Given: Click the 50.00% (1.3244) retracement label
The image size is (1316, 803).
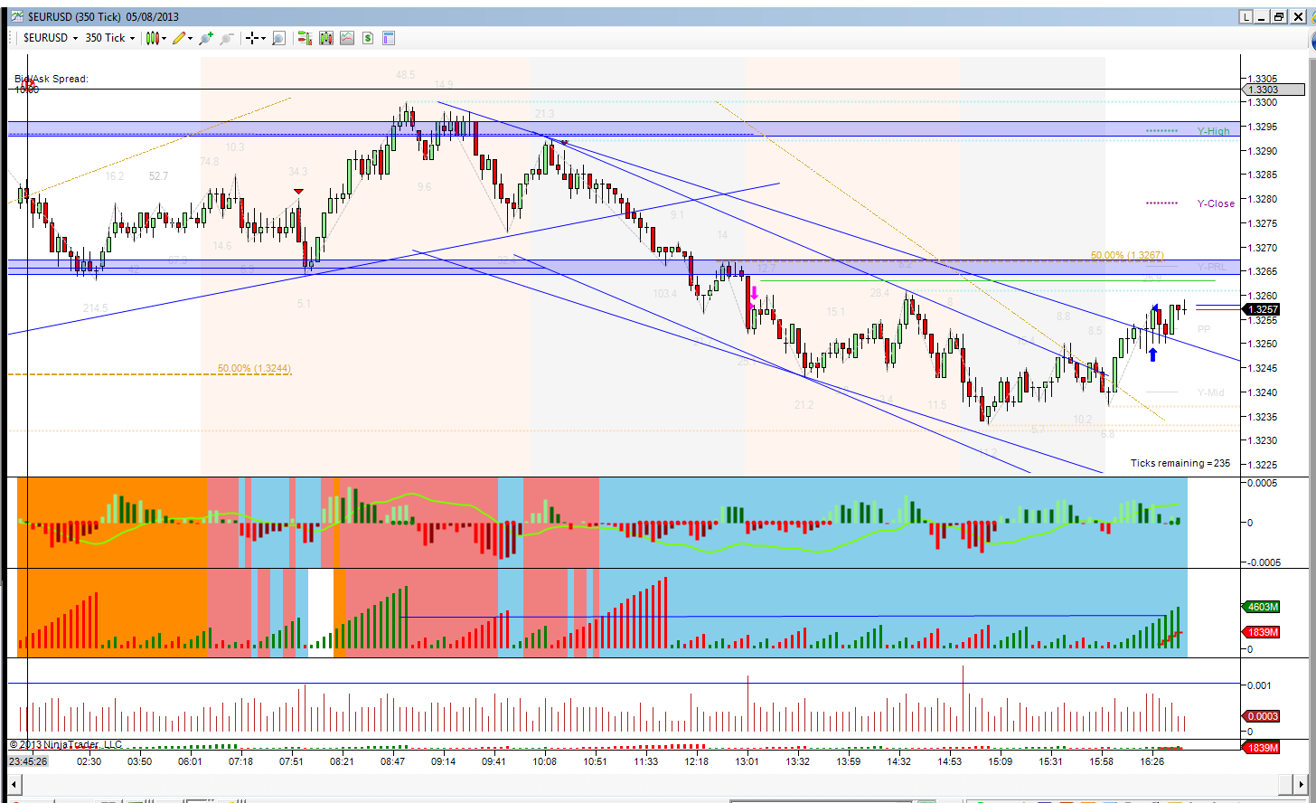Looking at the screenshot, I should (254, 369).
